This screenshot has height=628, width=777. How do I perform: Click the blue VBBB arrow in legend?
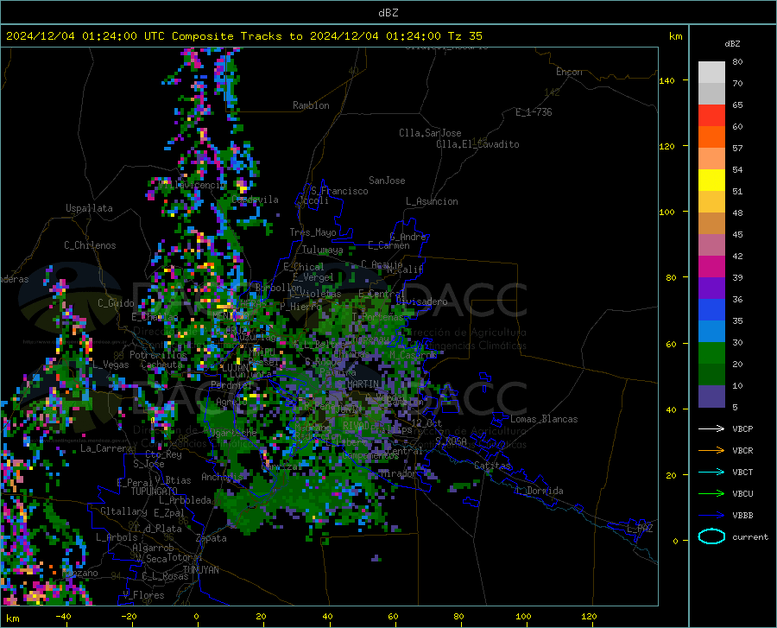711,516
